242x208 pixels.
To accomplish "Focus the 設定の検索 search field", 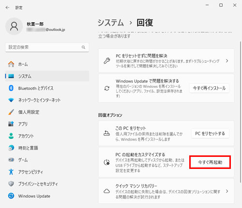I will (x=47, y=47).
